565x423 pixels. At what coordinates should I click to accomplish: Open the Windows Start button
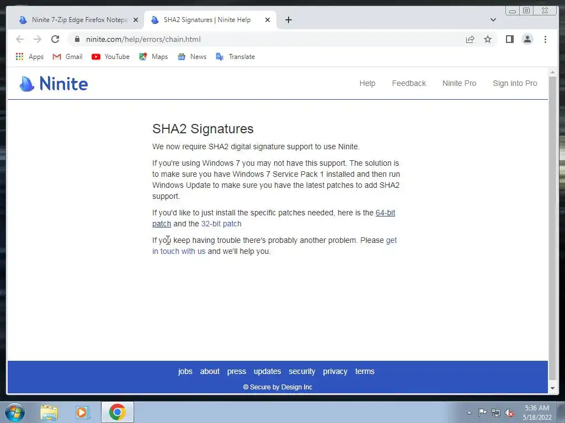point(15,412)
